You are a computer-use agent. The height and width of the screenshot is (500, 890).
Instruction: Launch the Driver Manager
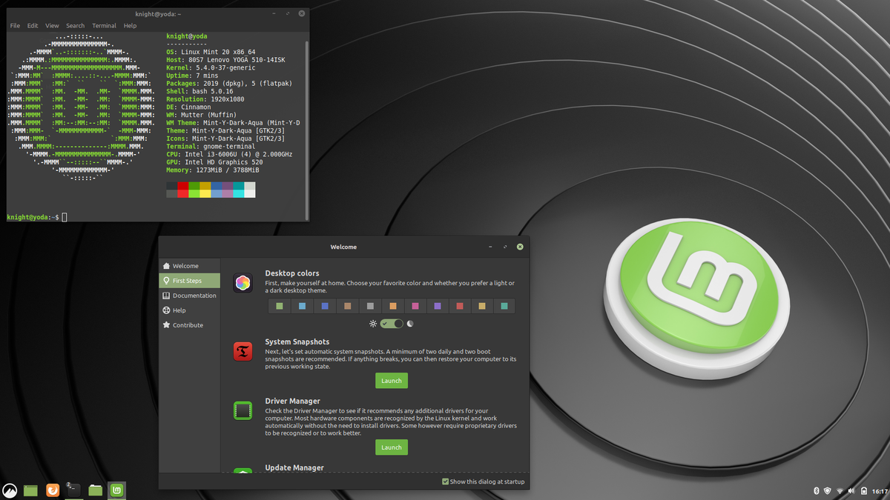click(x=392, y=447)
